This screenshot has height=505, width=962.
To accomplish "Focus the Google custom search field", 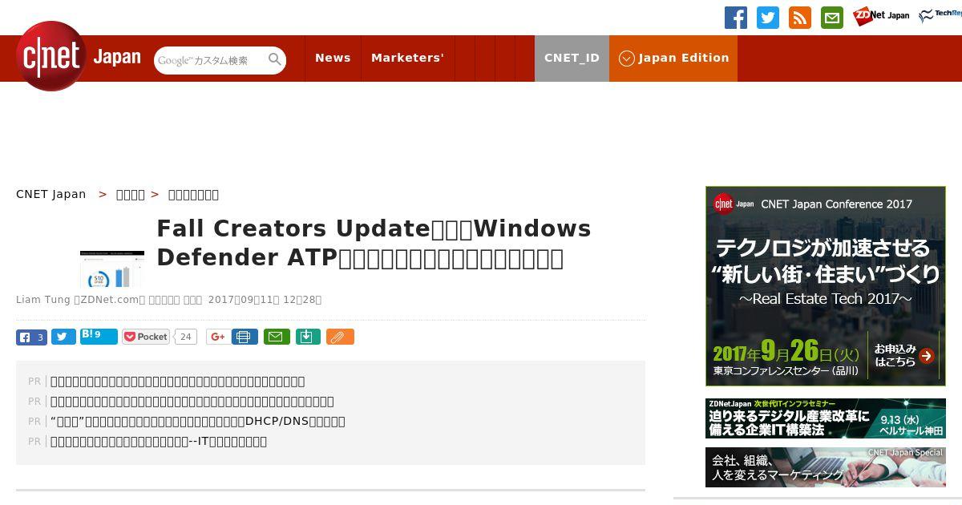I will coord(210,60).
